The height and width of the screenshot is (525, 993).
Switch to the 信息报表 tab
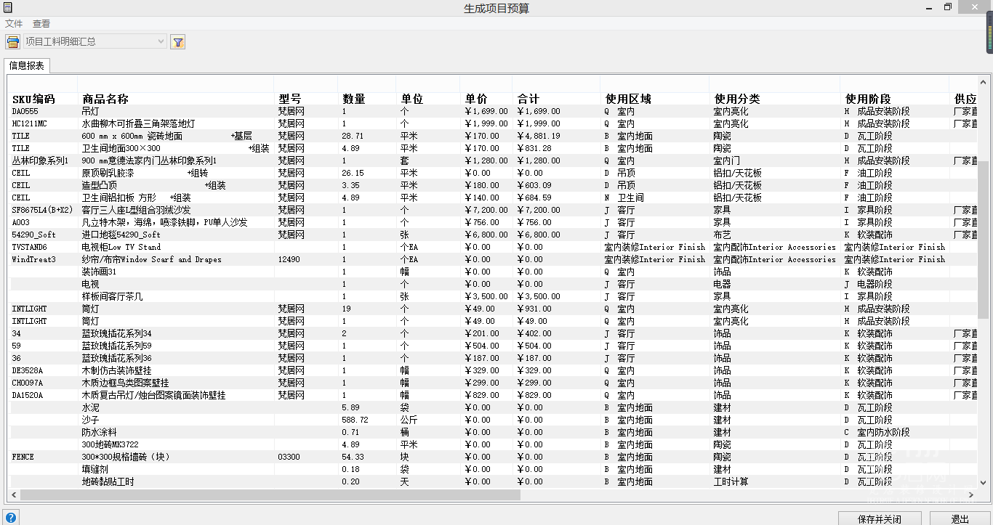tap(27, 66)
